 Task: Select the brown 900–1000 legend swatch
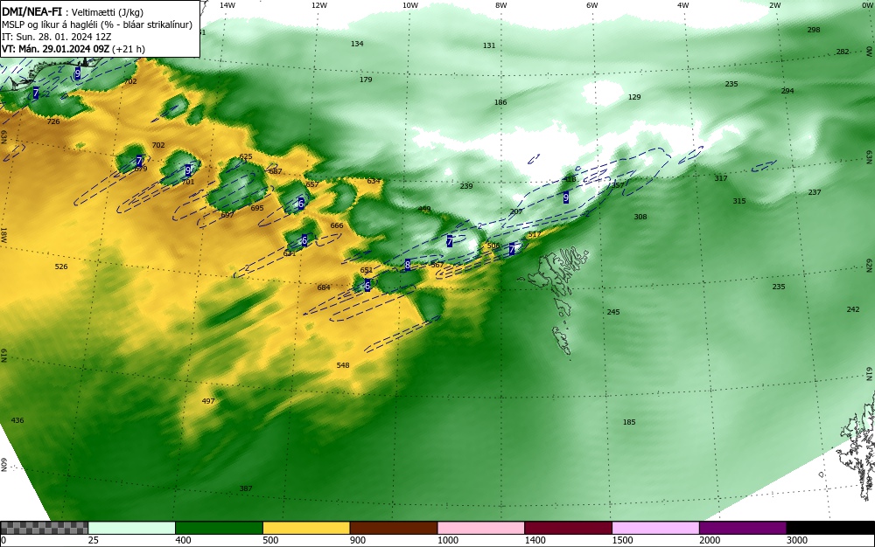(394, 528)
